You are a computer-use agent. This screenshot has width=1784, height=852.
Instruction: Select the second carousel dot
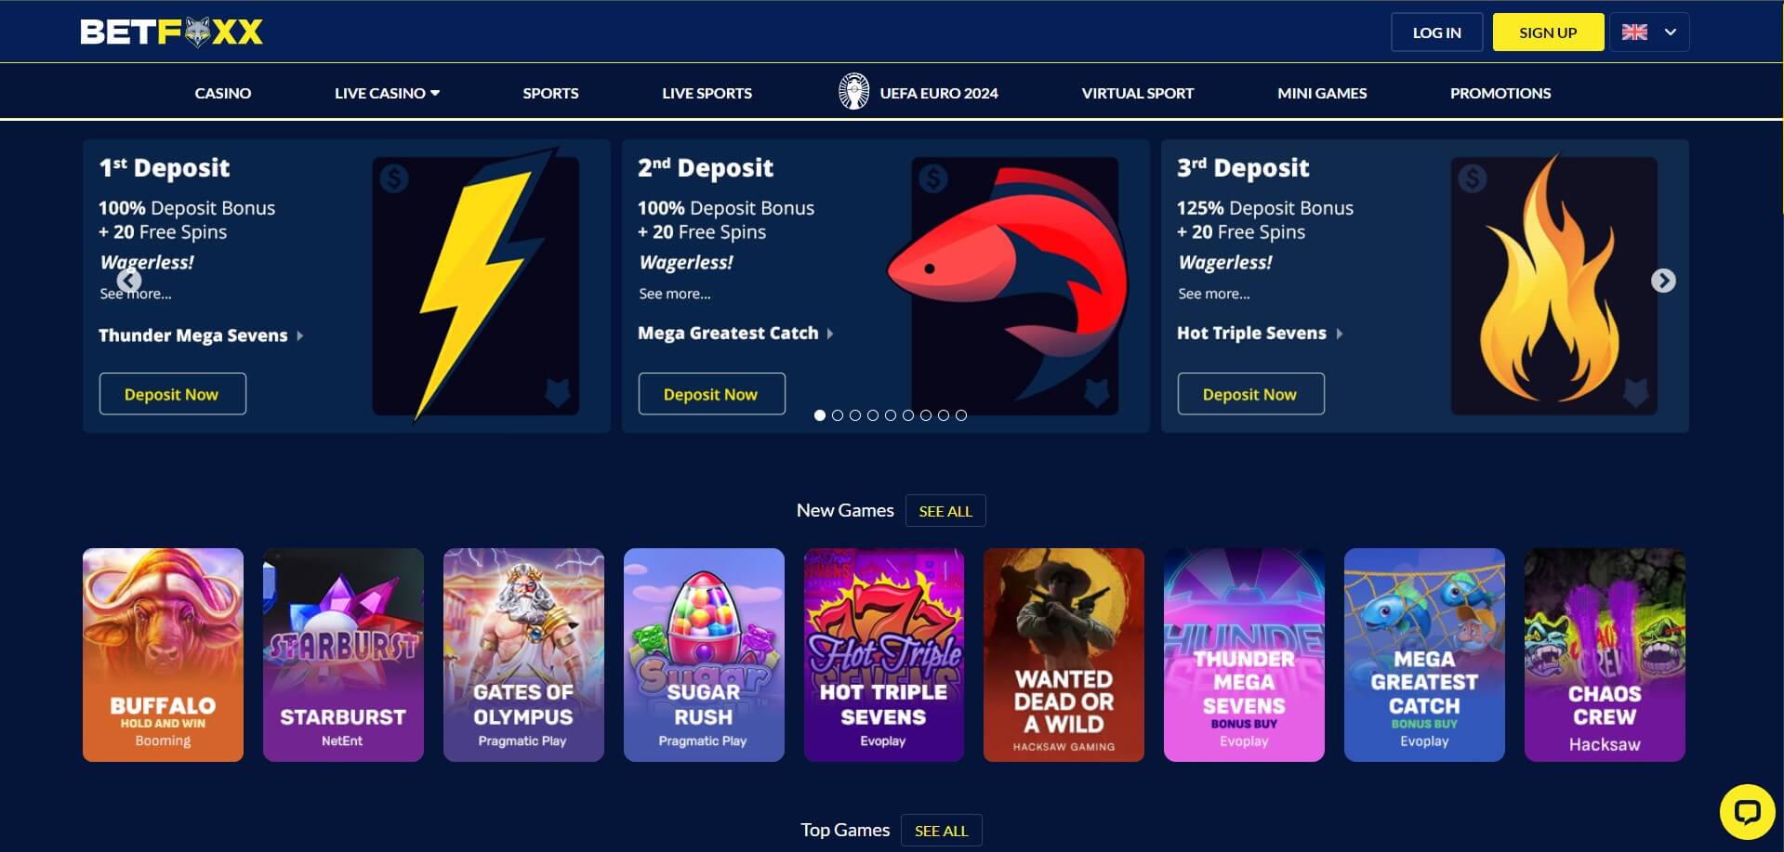(837, 415)
